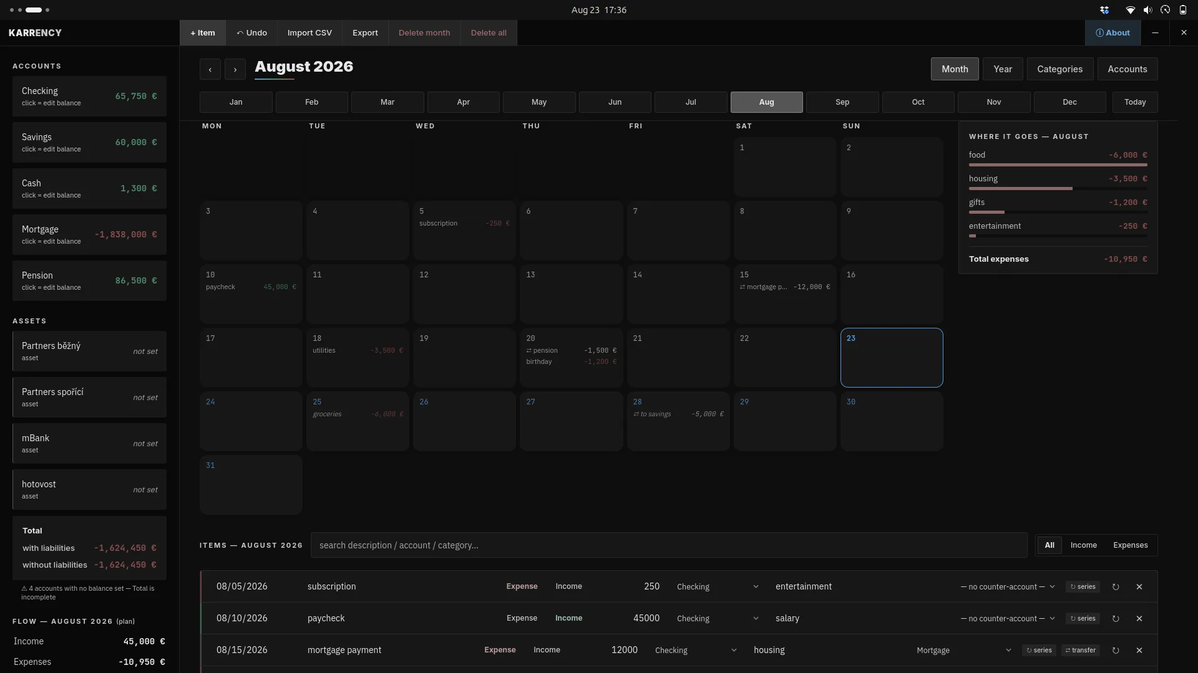Delete the paycheck item with its X icon
The width and height of the screenshot is (1198, 673).
[1139, 619]
